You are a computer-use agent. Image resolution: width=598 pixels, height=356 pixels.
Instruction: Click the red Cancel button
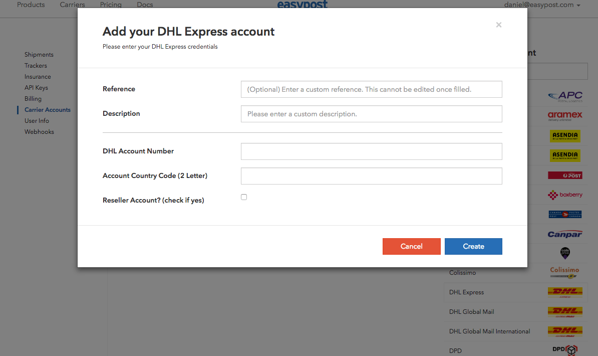[x=412, y=246]
